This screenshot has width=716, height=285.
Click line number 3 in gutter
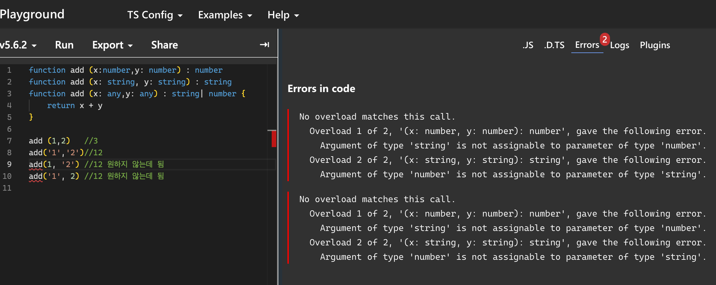9,93
